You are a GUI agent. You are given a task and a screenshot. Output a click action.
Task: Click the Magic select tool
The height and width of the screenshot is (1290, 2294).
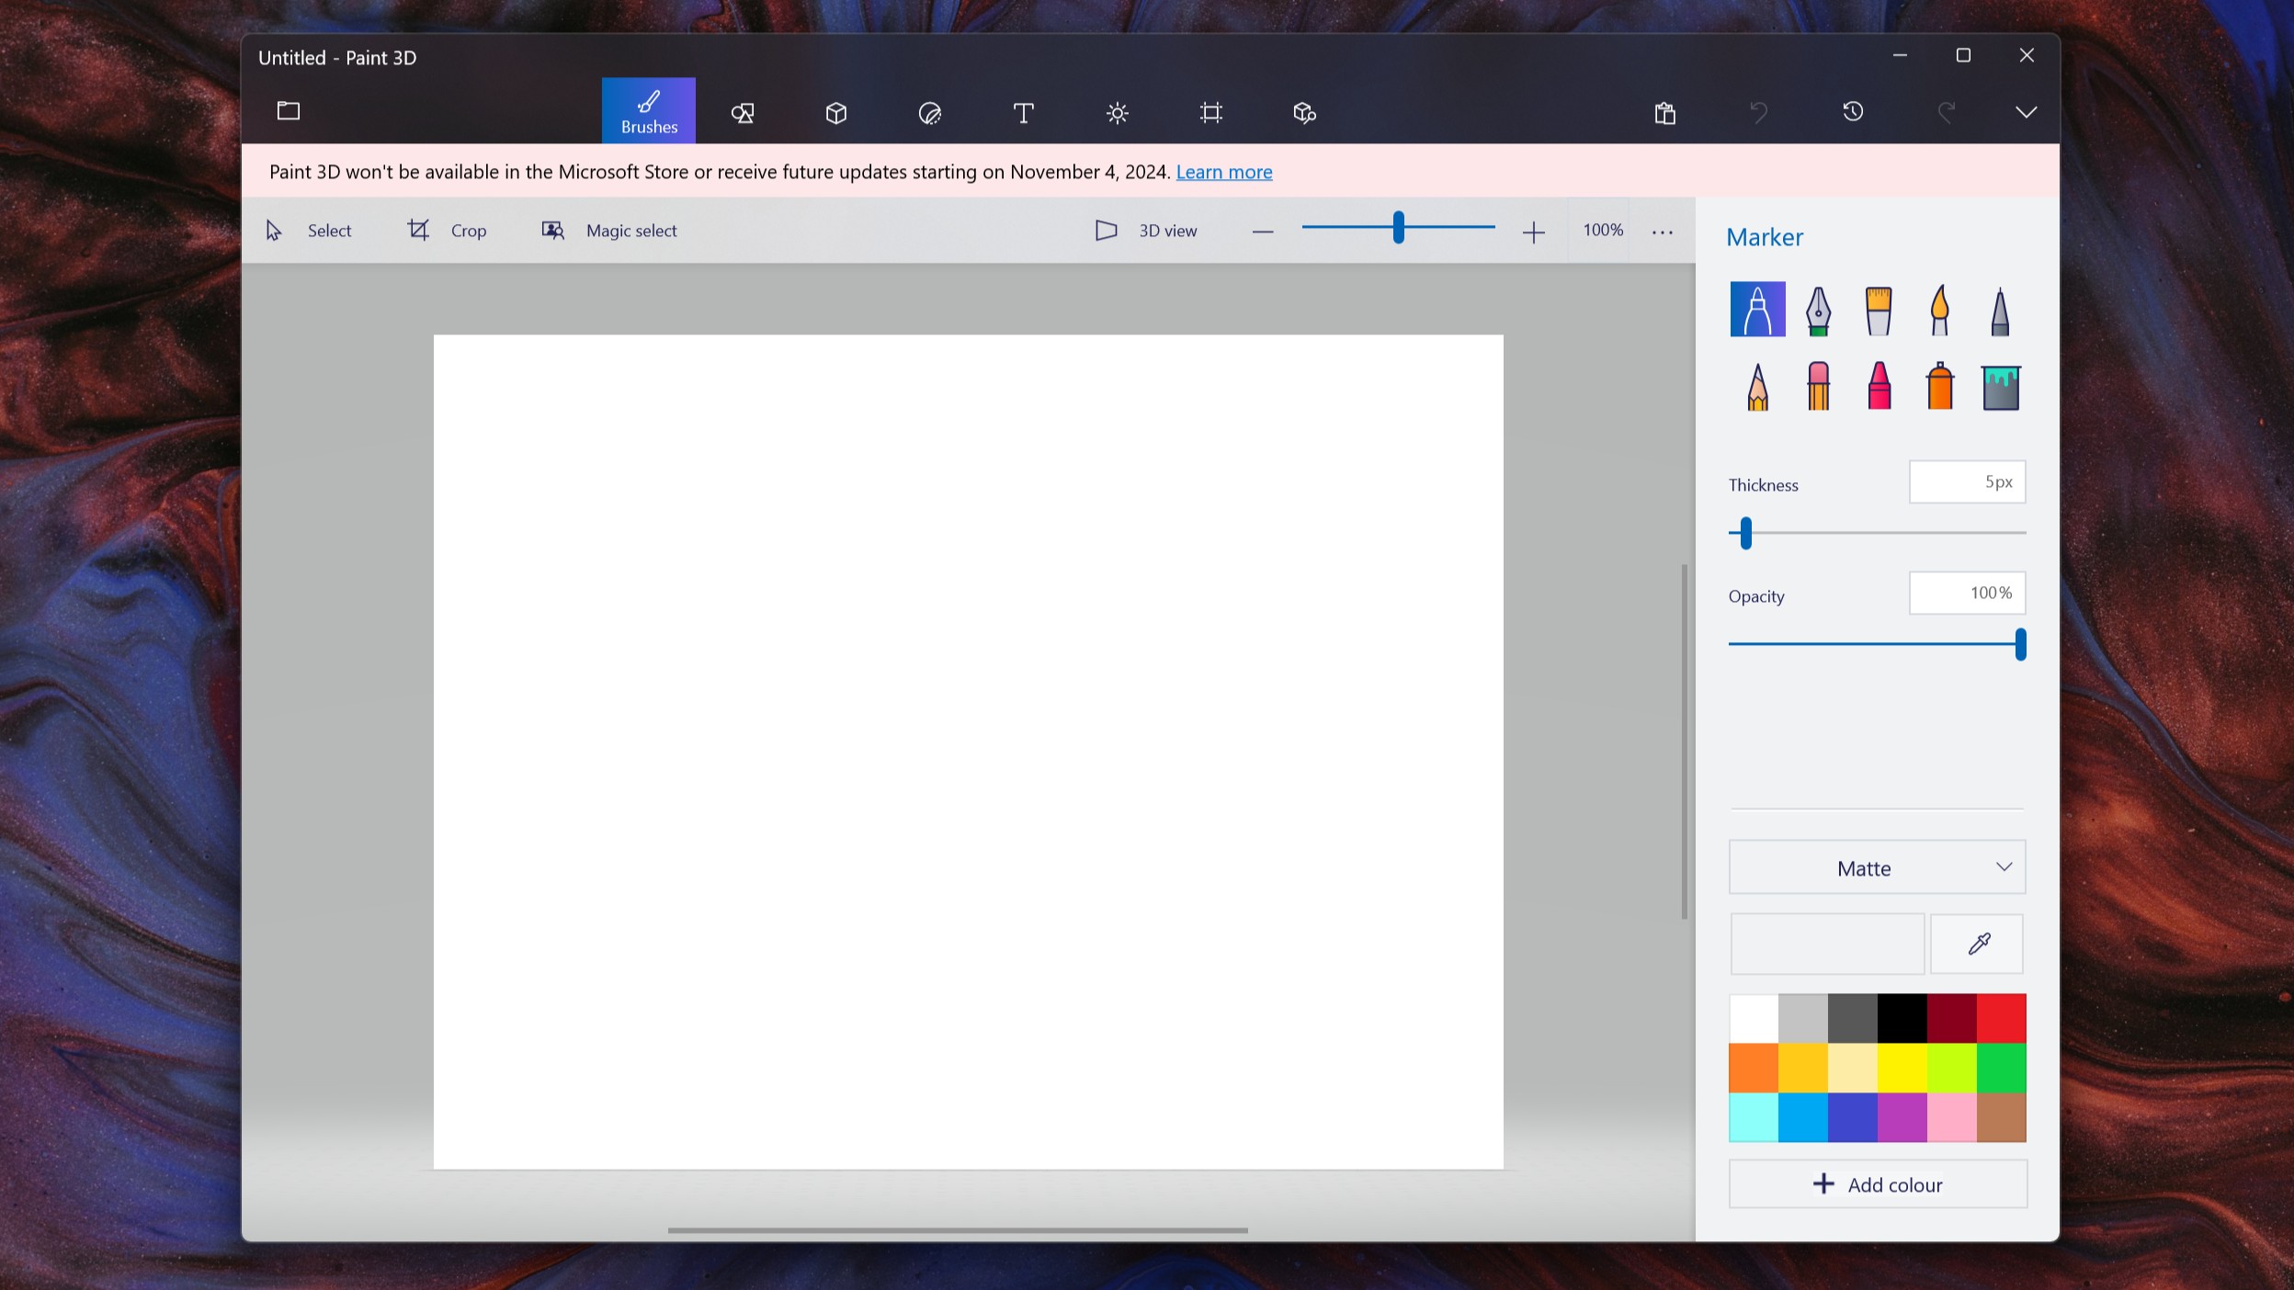[x=608, y=230]
